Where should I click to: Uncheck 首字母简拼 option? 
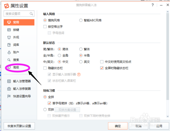click(x=49, y=103)
